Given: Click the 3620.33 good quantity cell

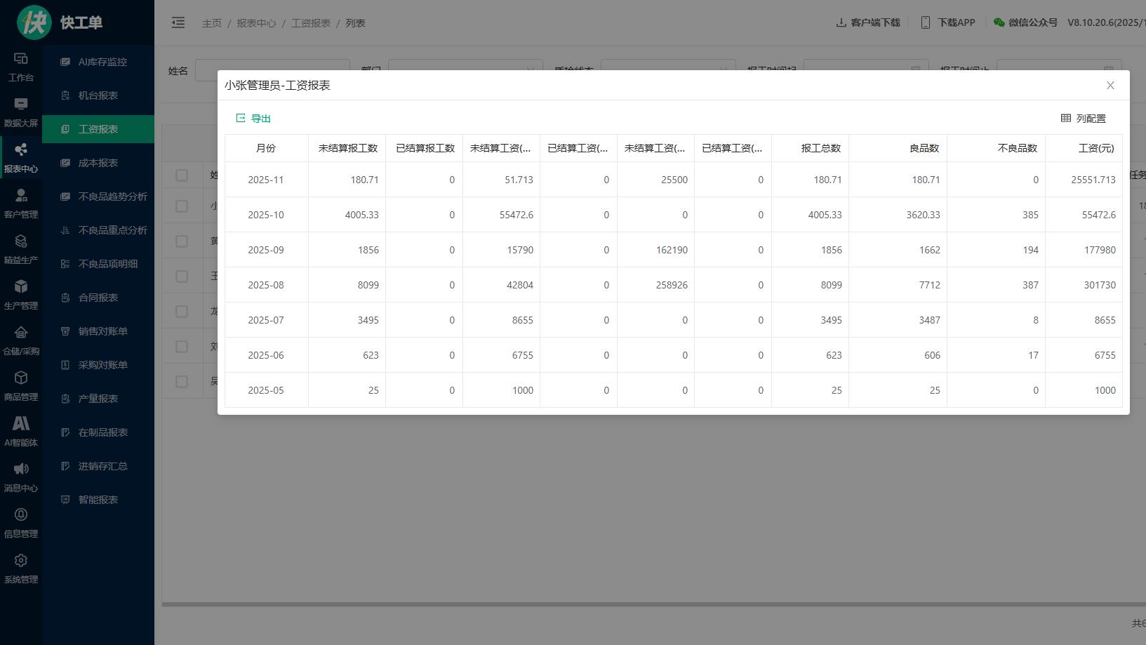Looking at the screenshot, I should pyautogui.click(x=898, y=215).
